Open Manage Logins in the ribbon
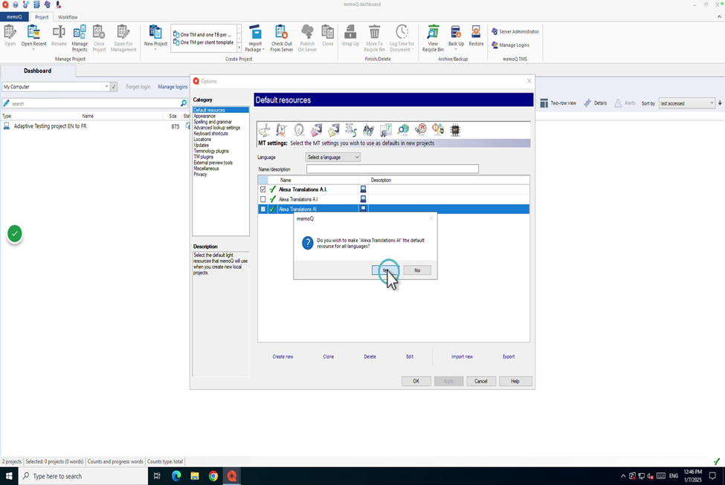 coord(510,45)
